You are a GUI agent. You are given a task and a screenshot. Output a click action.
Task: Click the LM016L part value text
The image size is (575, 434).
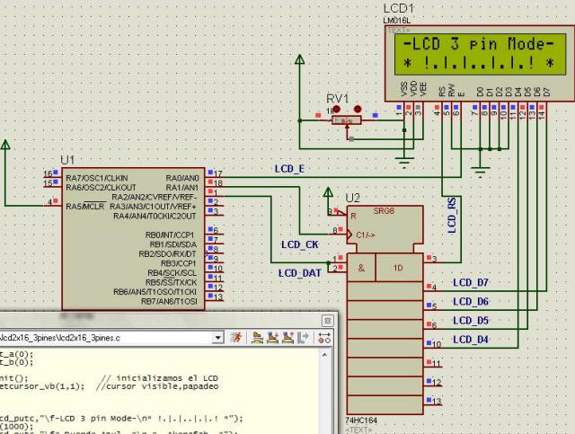tap(397, 21)
